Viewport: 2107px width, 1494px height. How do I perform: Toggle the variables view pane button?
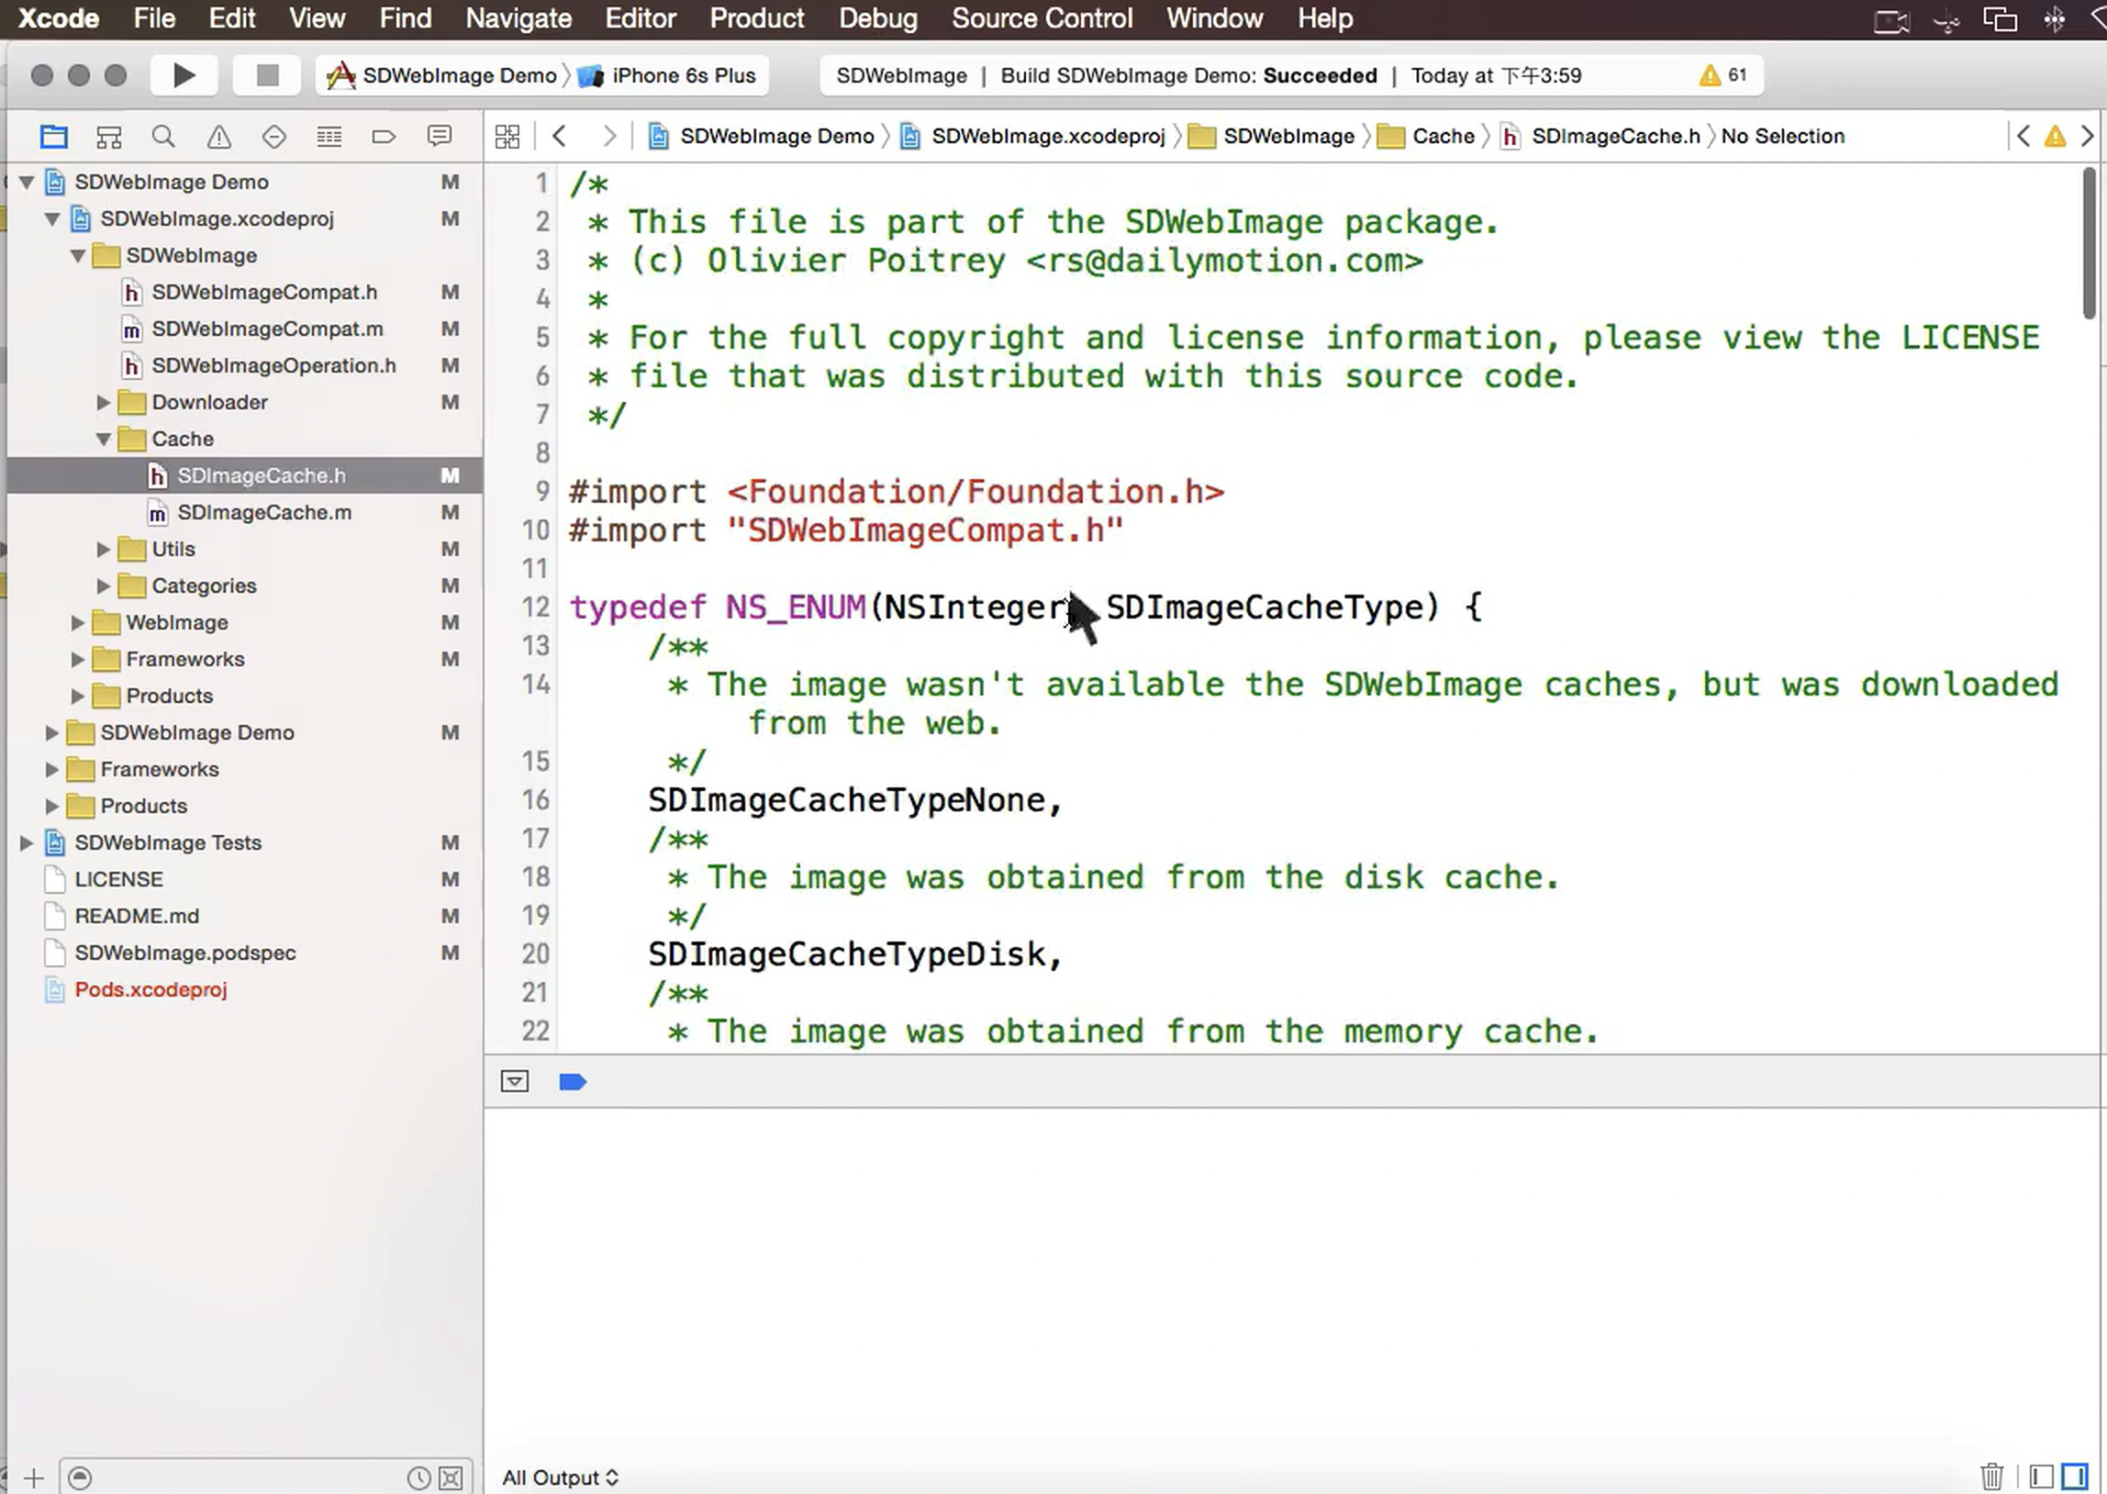point(2041,1476)
